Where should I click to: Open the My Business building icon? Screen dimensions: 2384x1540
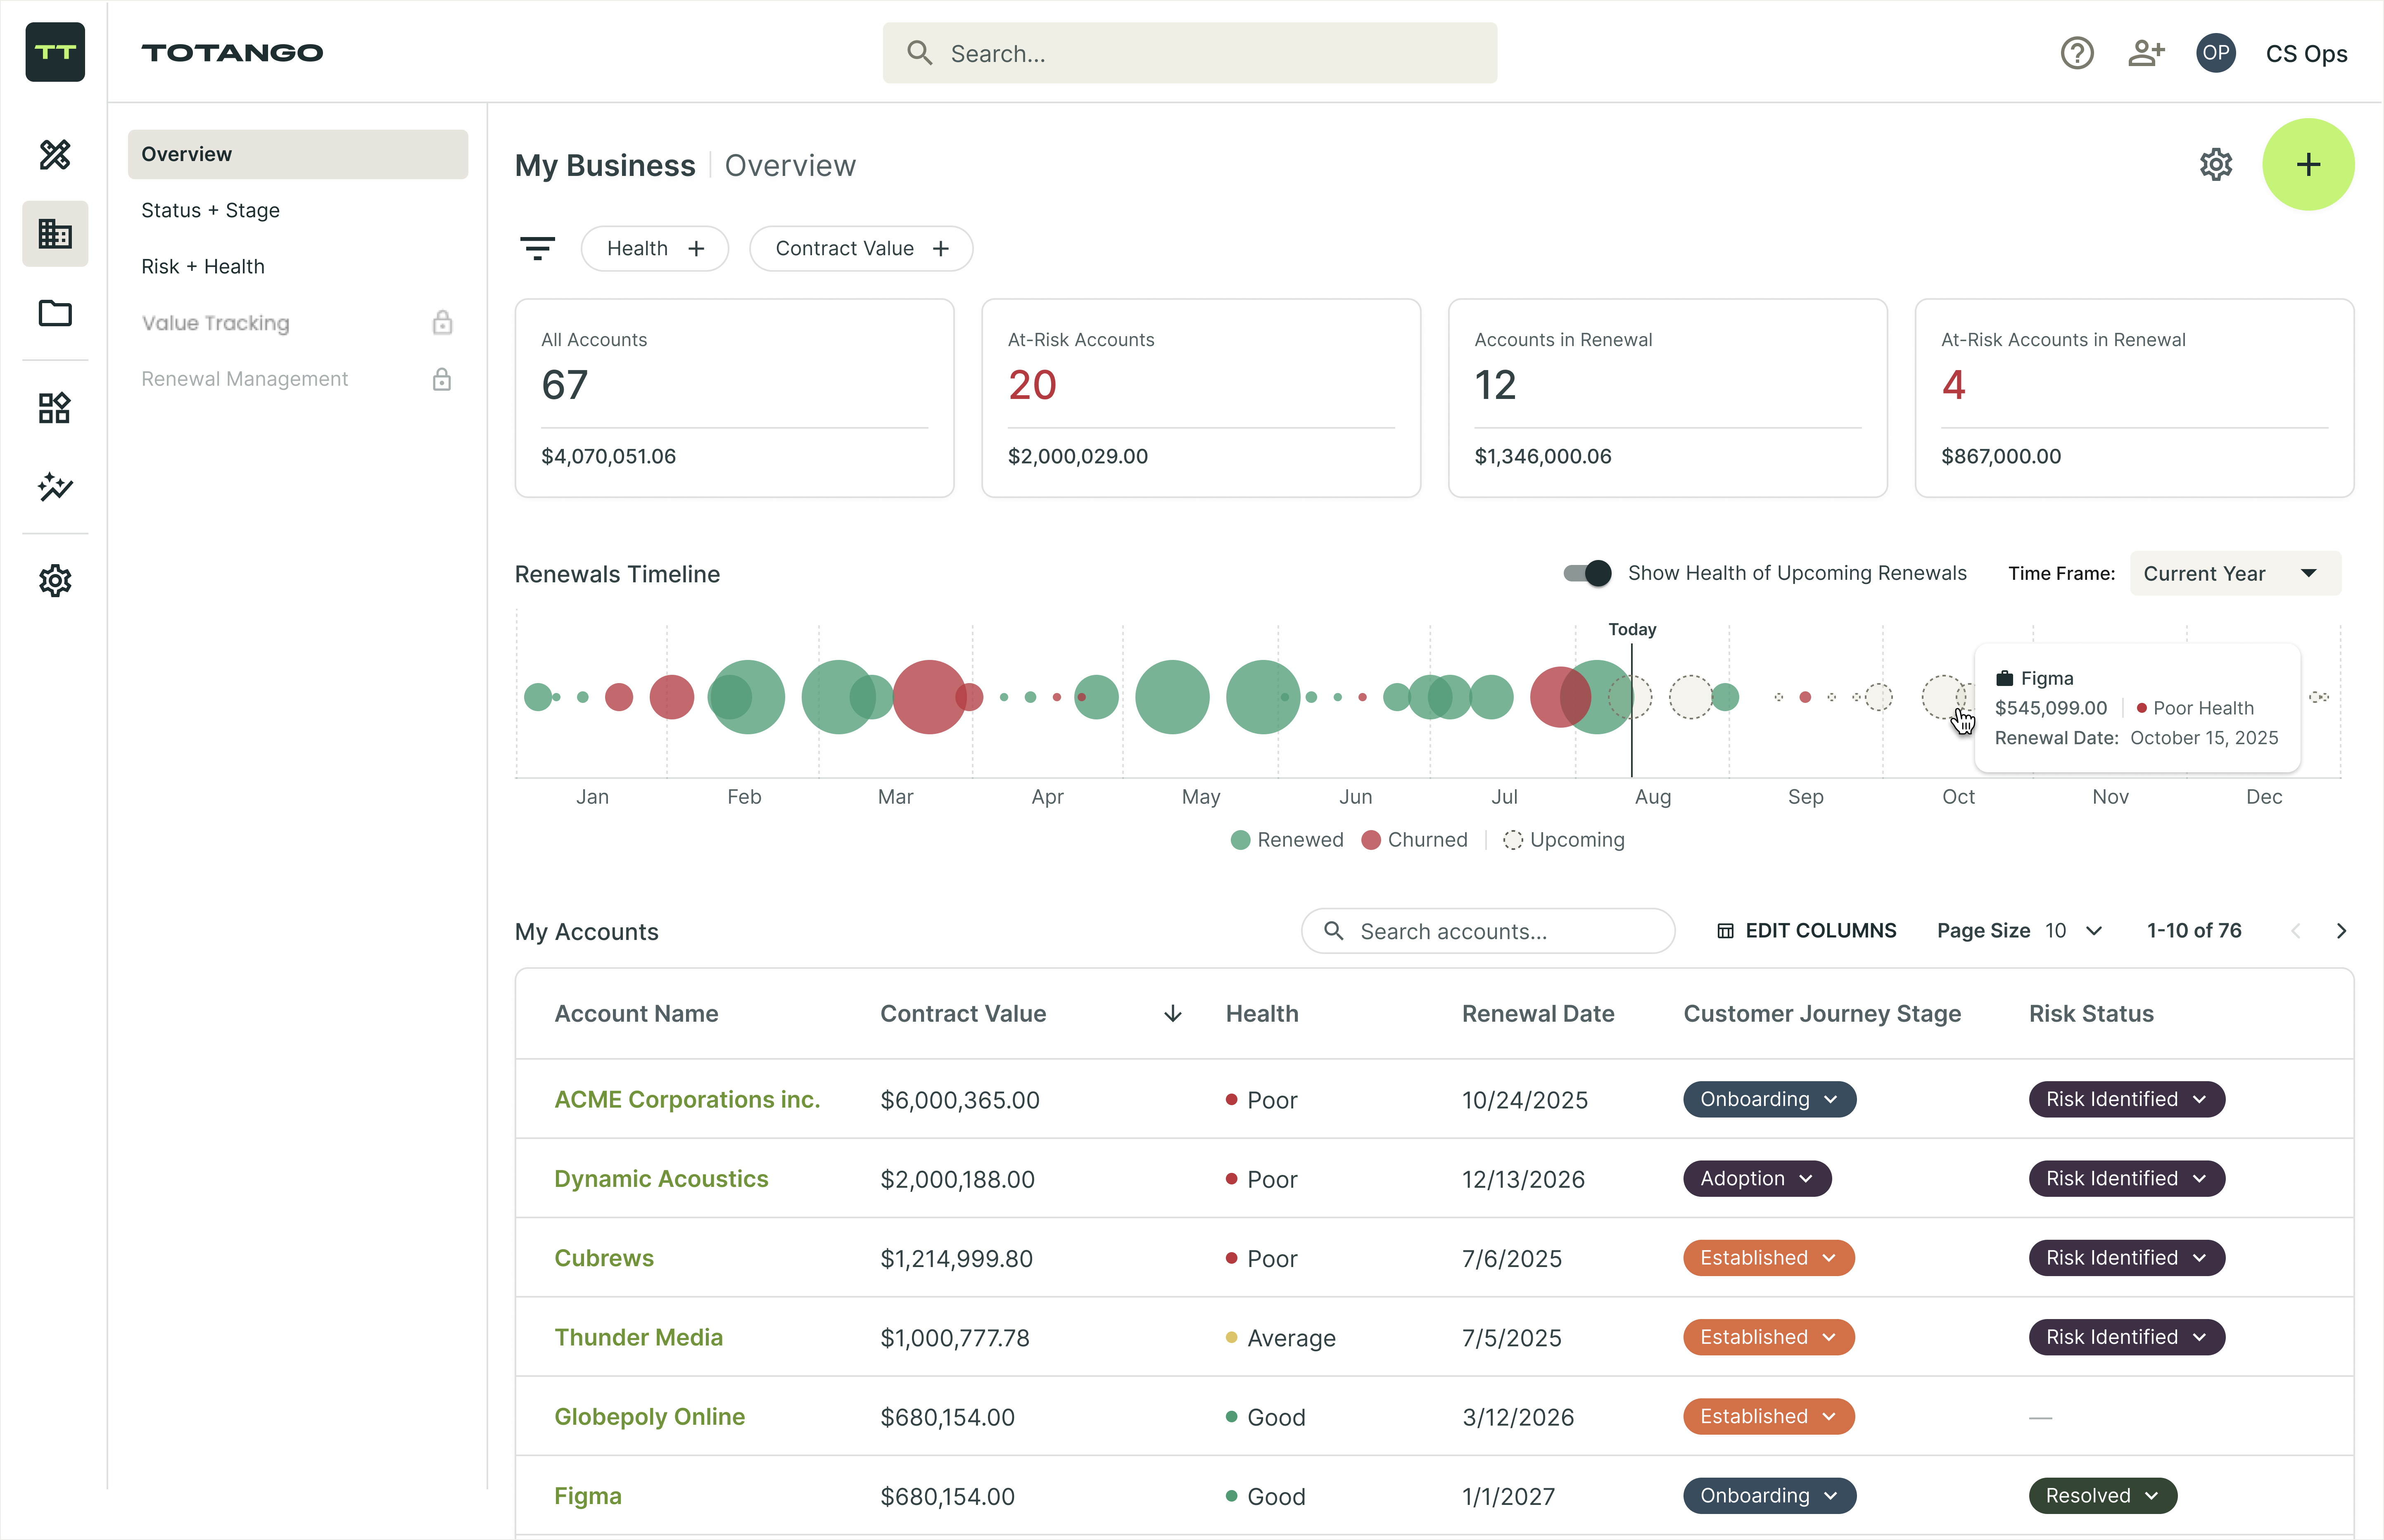click(x=55, y=234)
